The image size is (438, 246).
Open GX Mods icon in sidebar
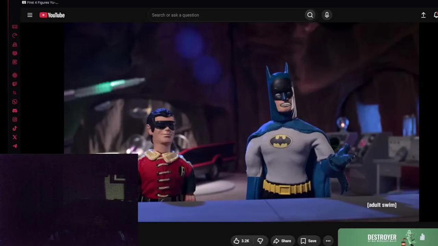15,53
